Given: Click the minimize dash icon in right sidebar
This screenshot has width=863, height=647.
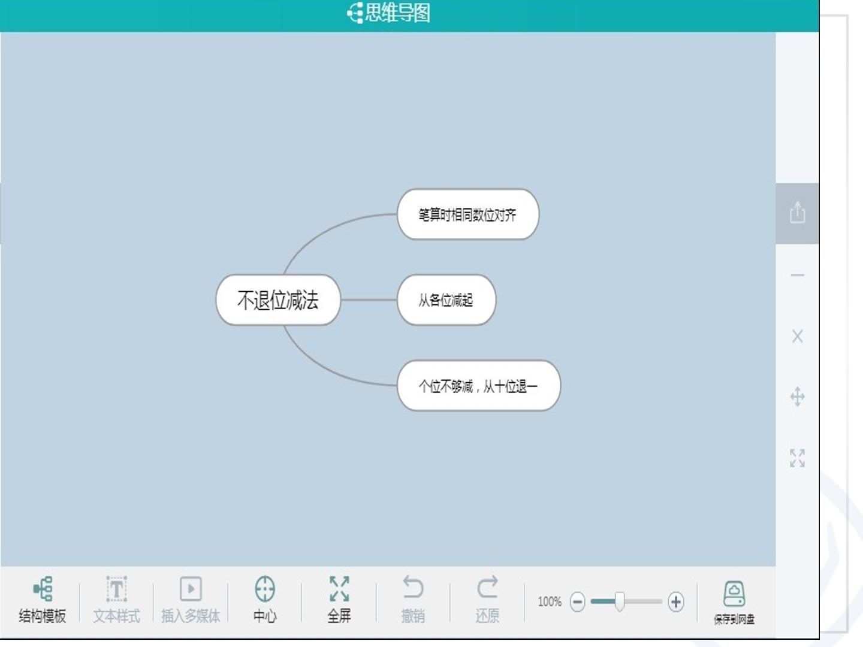Looking at the screenshot, I should click(x=797, y=275).
